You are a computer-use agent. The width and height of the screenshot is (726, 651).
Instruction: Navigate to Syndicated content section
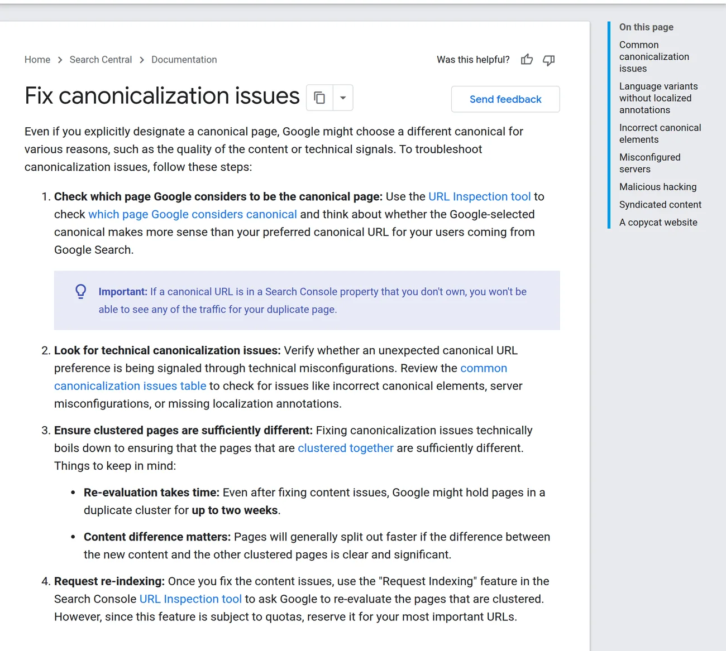[x=660, y=205]
